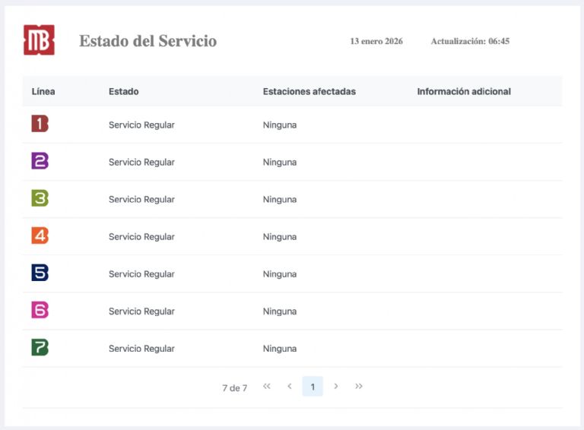The image size is (584, 430).
Task: Click Ninguna in Line 4 row
Action: point(280,237)
